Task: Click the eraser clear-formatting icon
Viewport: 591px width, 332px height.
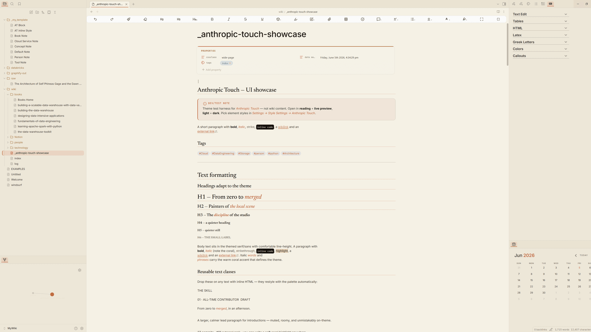Action: click(145, 19)
